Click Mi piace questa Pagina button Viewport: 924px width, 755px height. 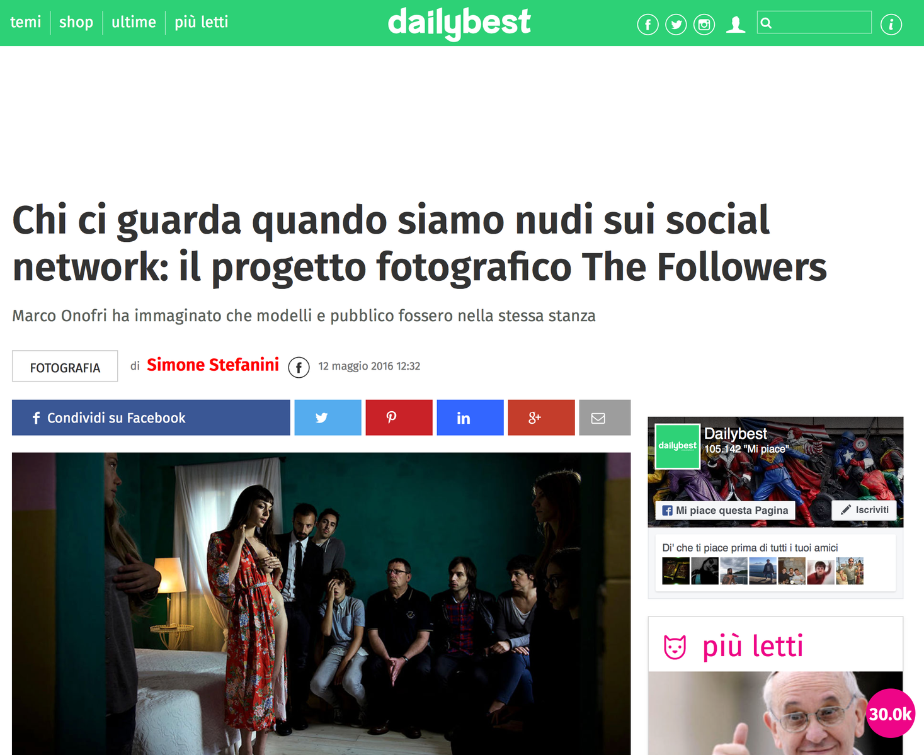[725, 510]
